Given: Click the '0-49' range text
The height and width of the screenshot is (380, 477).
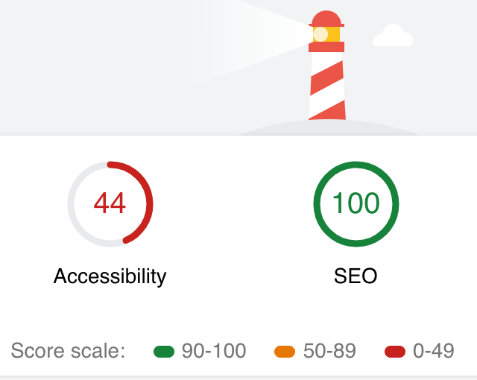Looking at the screenshot, I should click(x=434, y=351).
